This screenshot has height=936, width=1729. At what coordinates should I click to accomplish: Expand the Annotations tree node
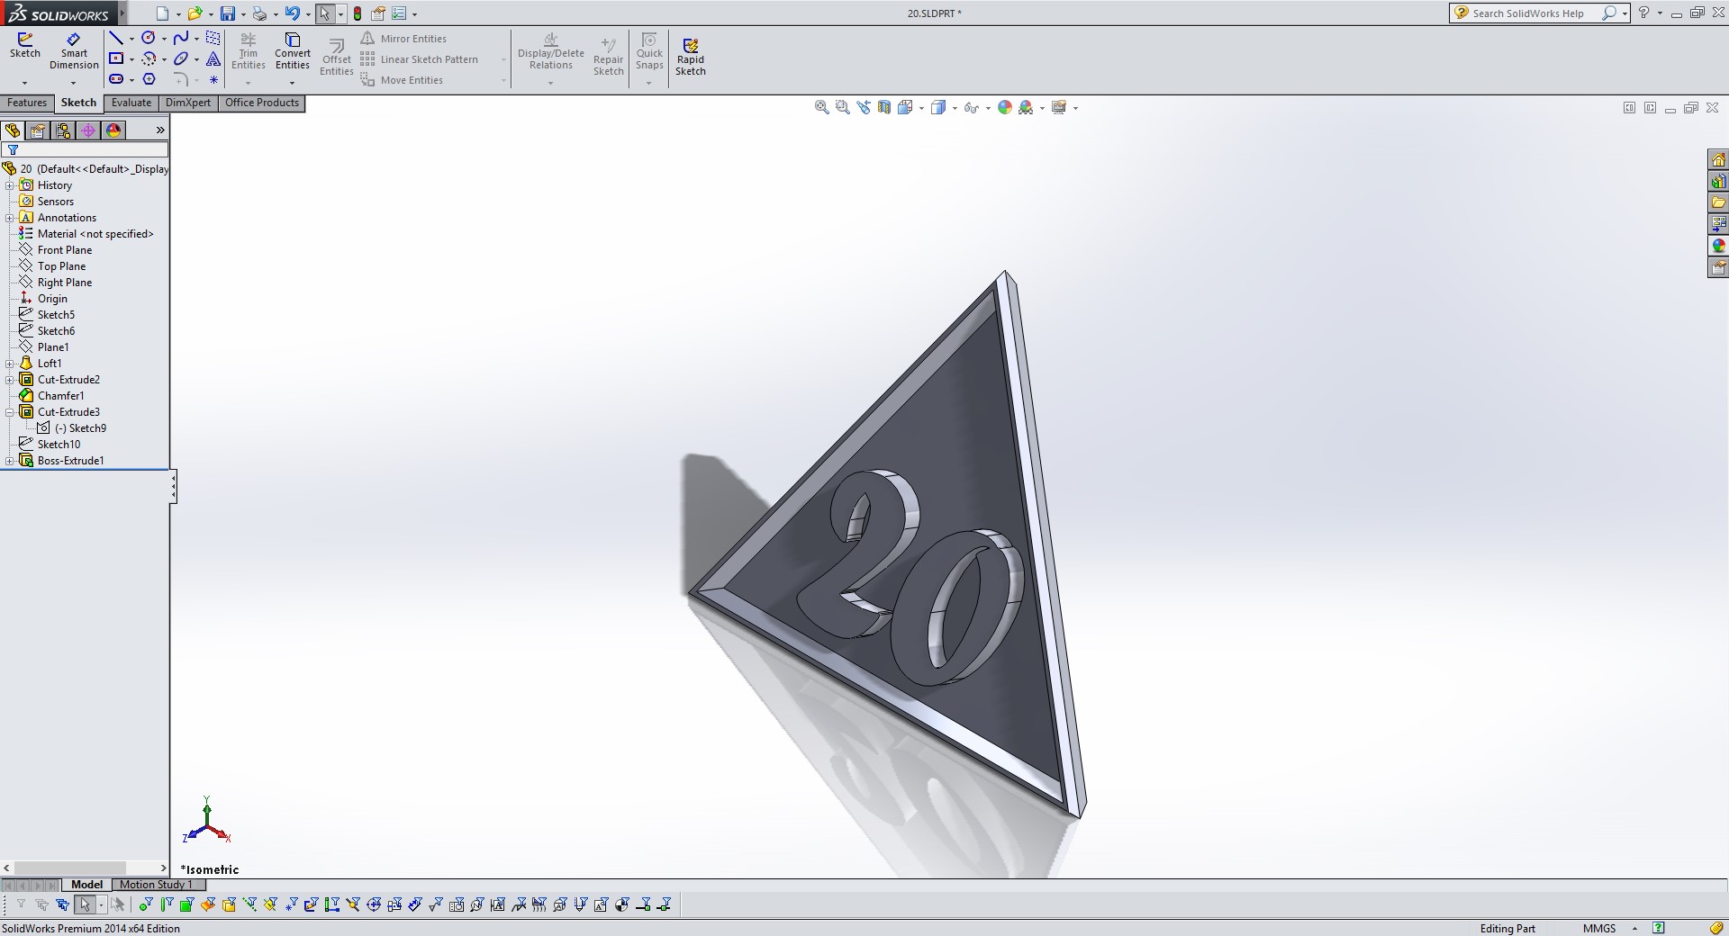click(10, 218)
